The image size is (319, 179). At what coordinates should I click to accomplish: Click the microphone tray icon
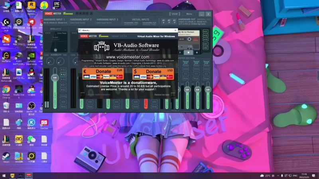282,175
